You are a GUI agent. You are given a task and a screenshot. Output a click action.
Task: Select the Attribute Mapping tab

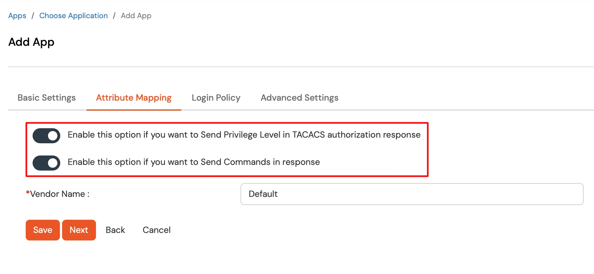click(x=134, y=98)
